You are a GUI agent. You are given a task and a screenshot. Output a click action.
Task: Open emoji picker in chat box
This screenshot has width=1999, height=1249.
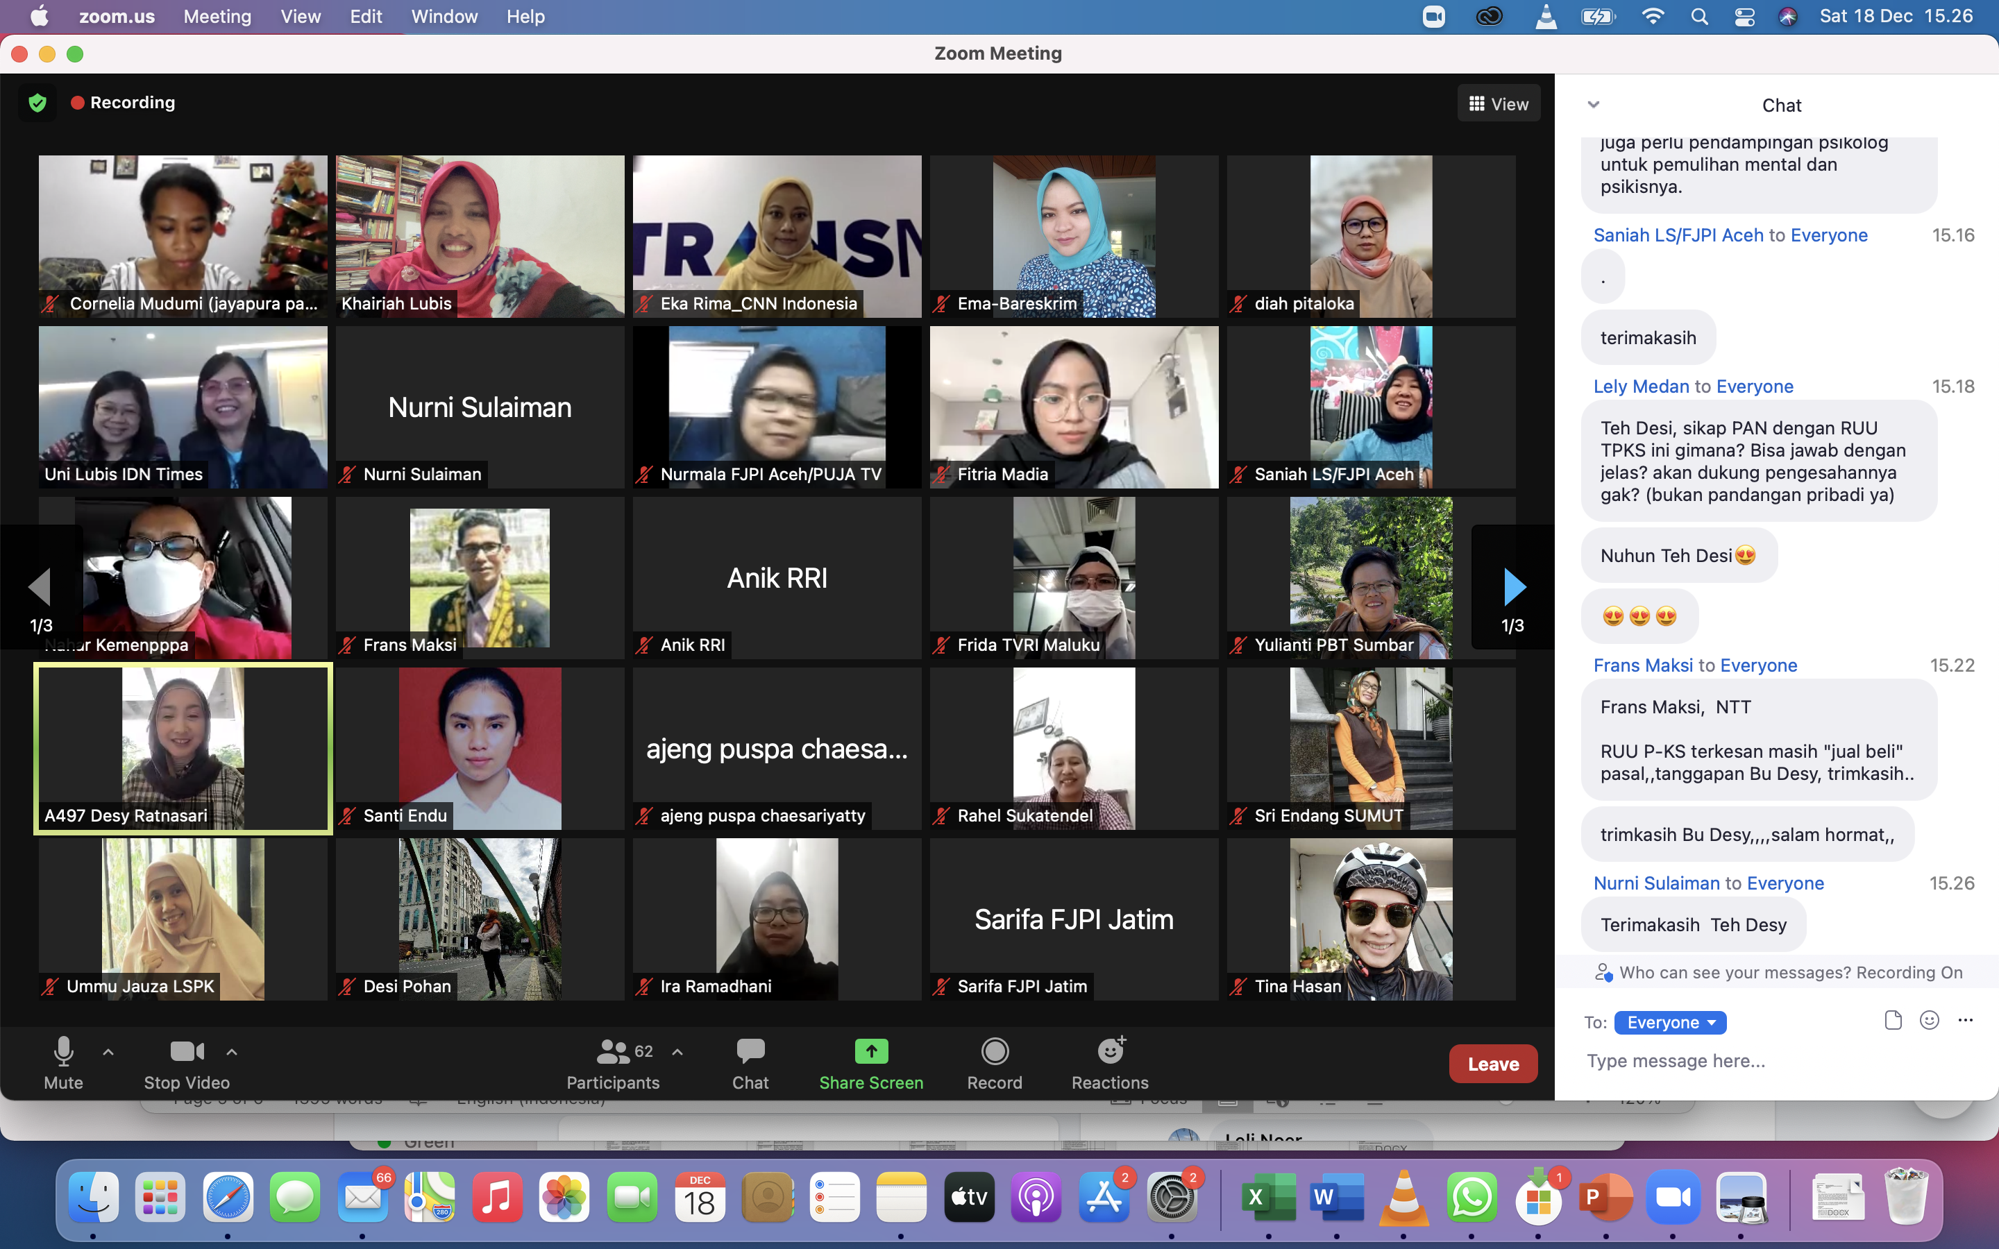coord(1929,1021)
